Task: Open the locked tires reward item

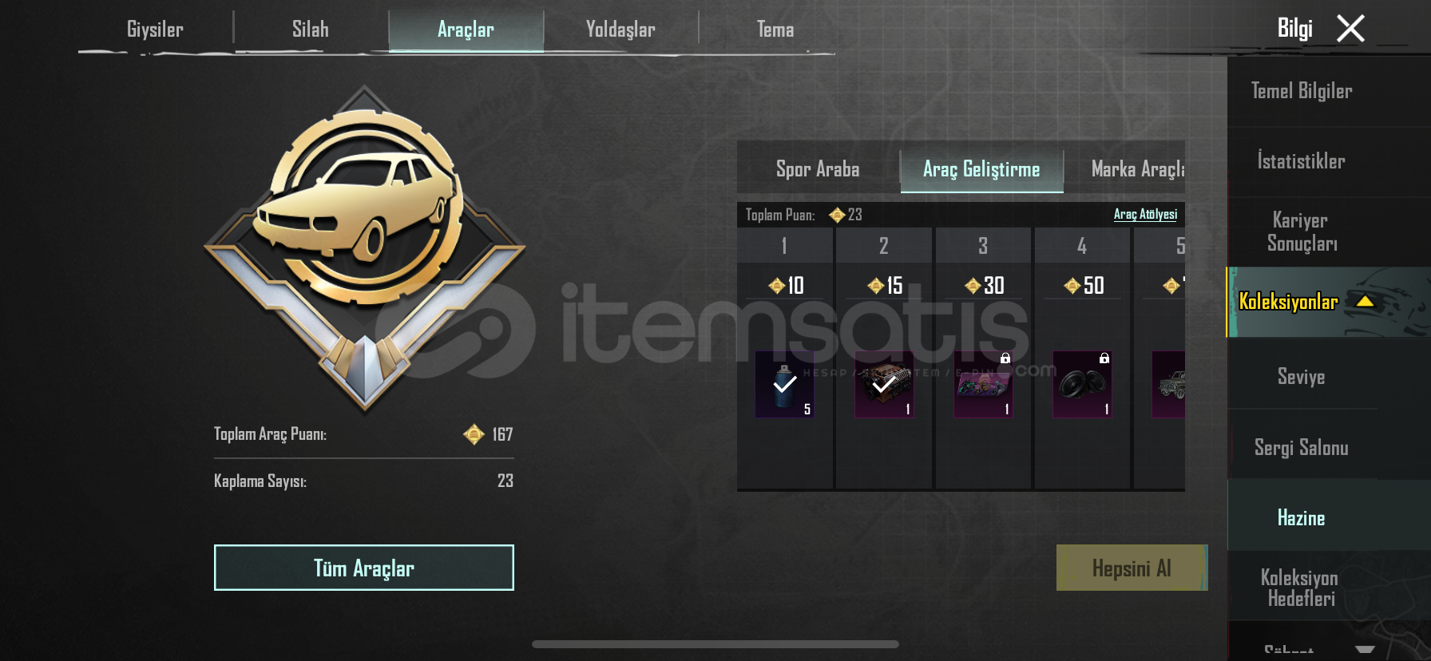Action: point(1082,384)
